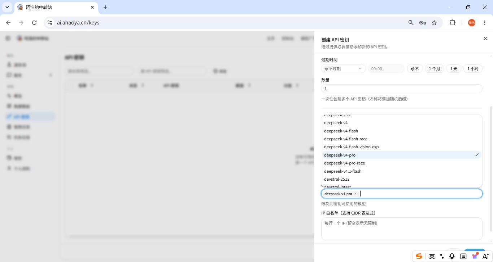Open site information icon in address bar
The height and width of the screenshot is (262, 493).
[x=50, y=23]
